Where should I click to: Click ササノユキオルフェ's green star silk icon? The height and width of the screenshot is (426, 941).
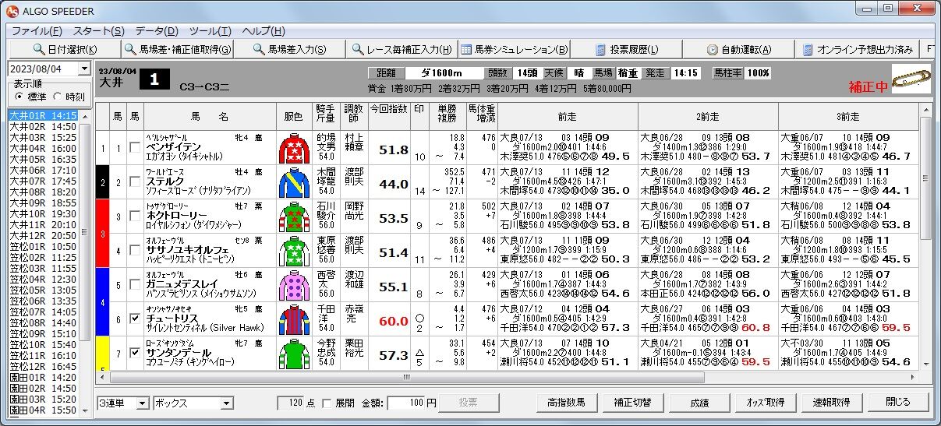(293, 252)
